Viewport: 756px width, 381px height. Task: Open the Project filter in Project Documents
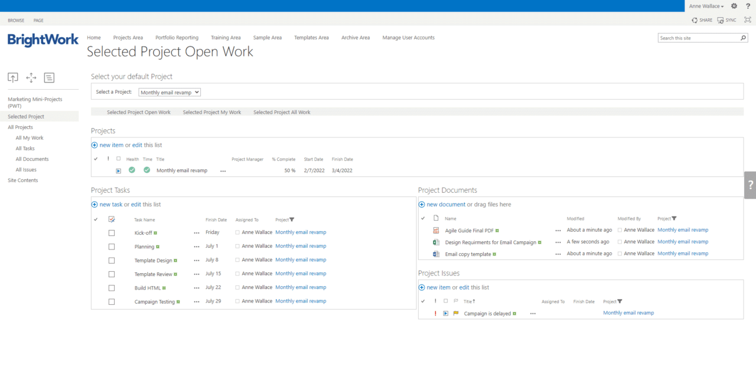click(x=675, y=218)
